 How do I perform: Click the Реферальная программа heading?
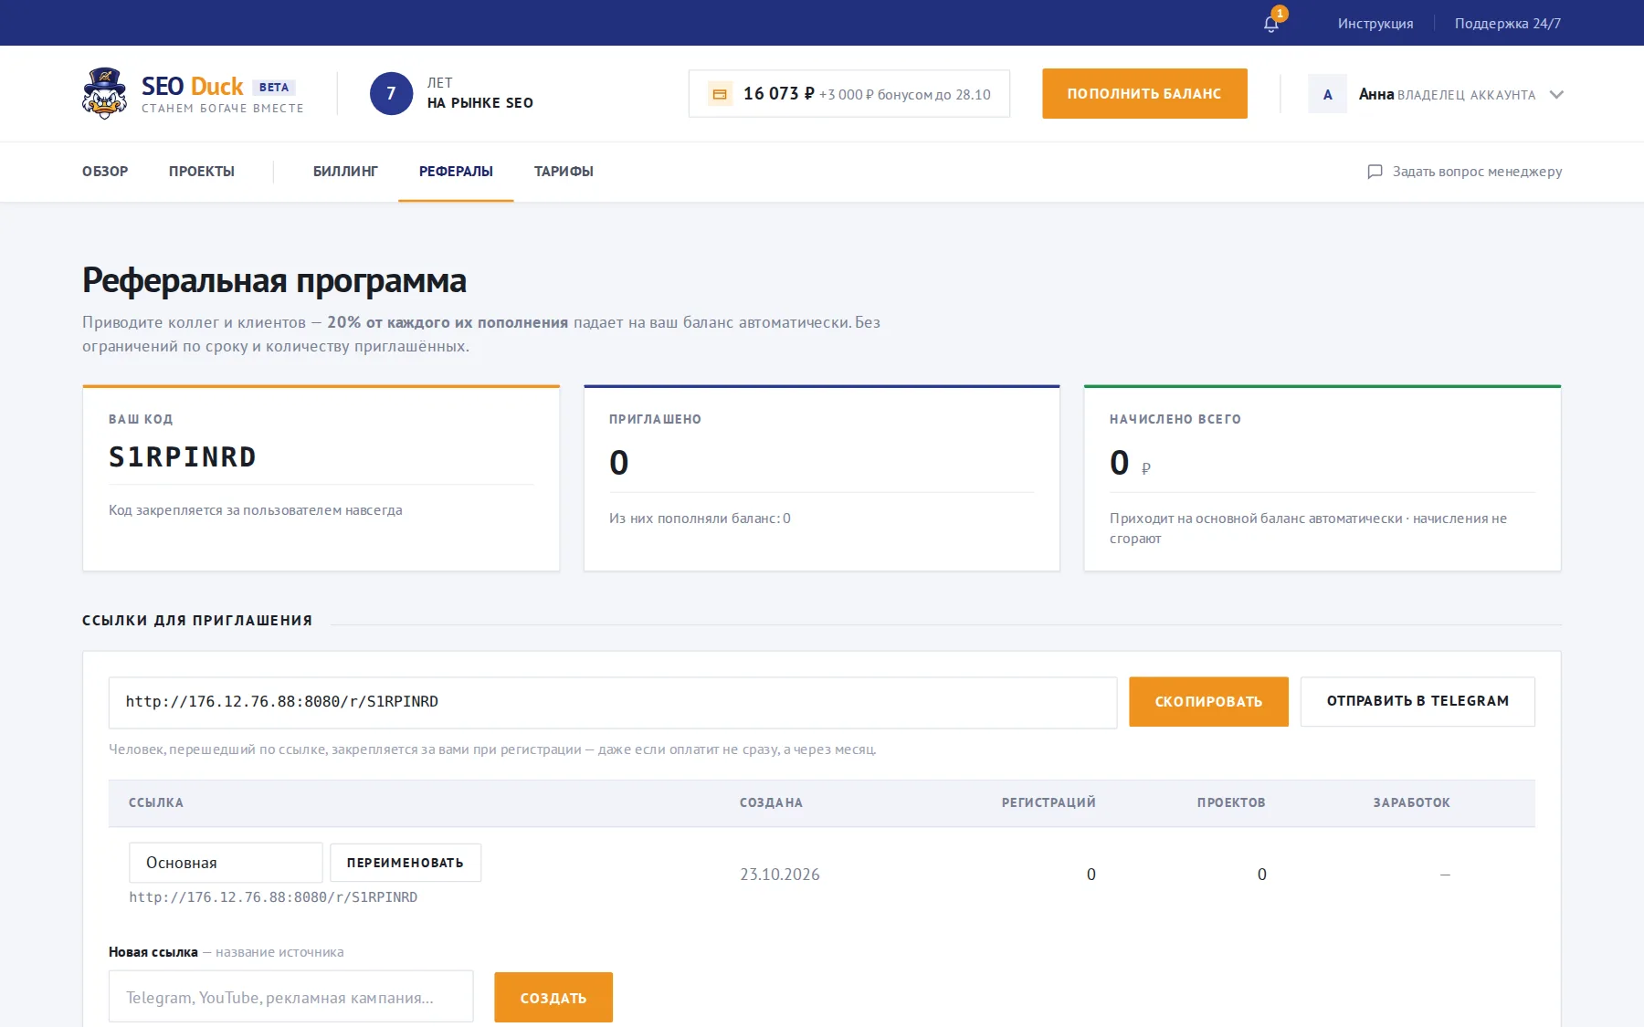click(274, 280)
